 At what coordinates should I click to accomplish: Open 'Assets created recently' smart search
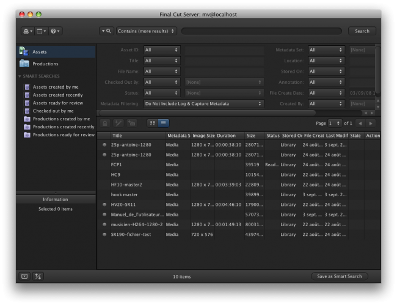coord(58,95)
